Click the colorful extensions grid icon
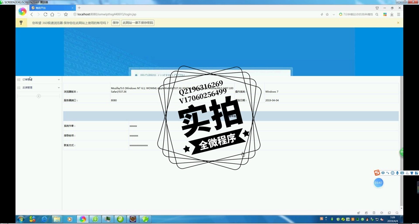This screenshot has width=419, height=224. [x=385, y=14]
